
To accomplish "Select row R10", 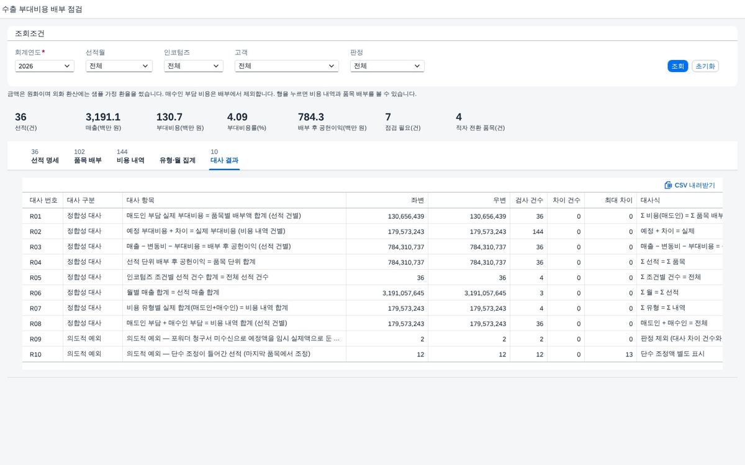I will (x=372, y=354).
